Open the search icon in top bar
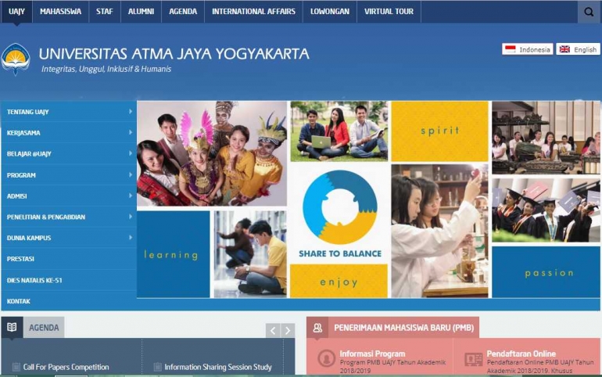This screenshot has width=602, height=377. 589,12
